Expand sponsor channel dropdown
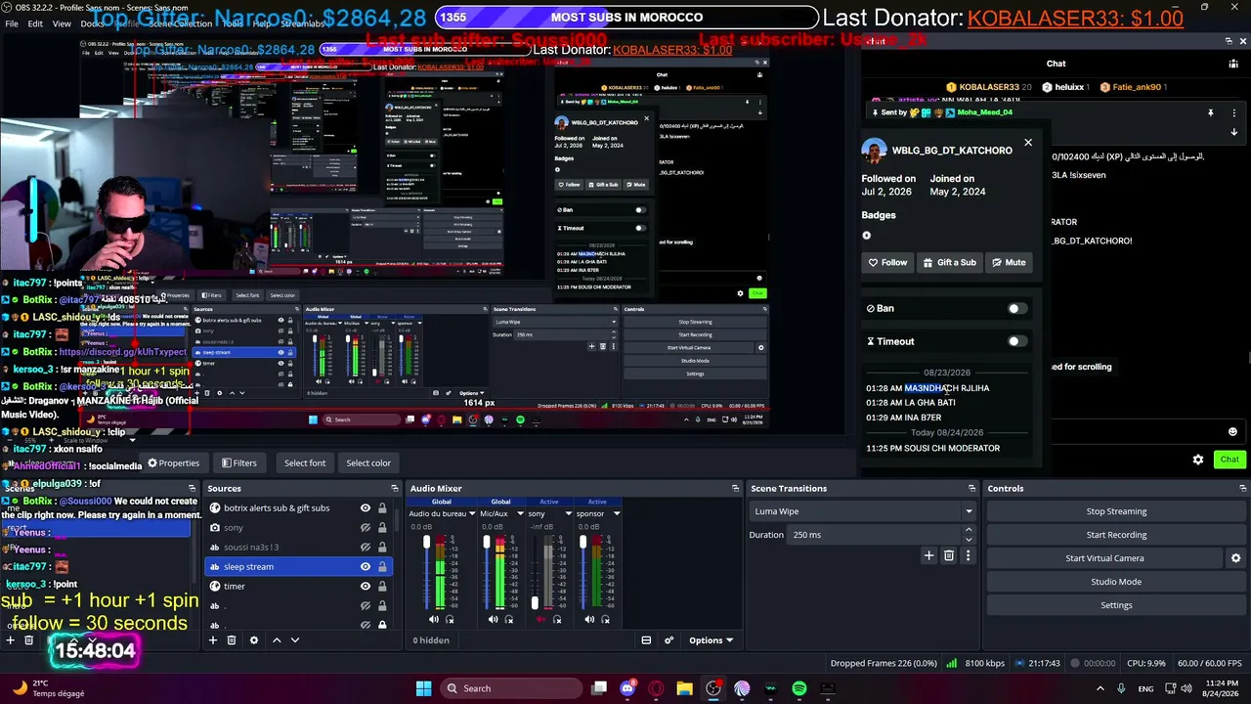 (x=617, y=513)
